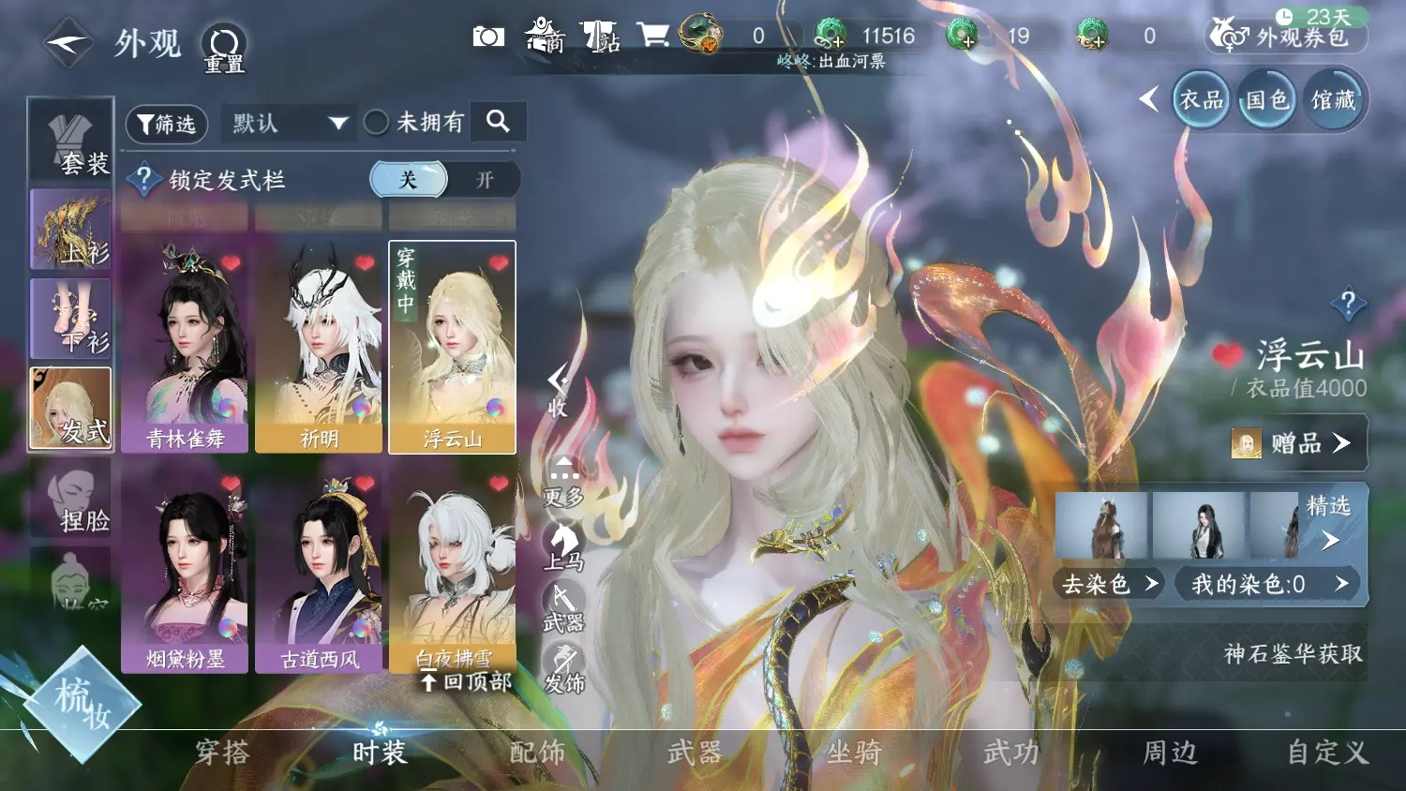Open the 国色 round button
The image size is (1406, 791).
[1267, 99]
